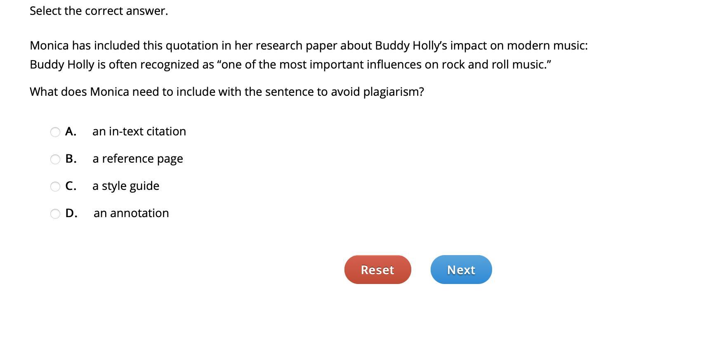This screenshot has width=726, height=355.
Task: Select the radio button for option A
Action: 55,132
